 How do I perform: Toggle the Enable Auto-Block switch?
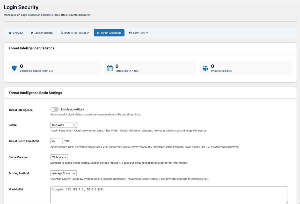54,109
